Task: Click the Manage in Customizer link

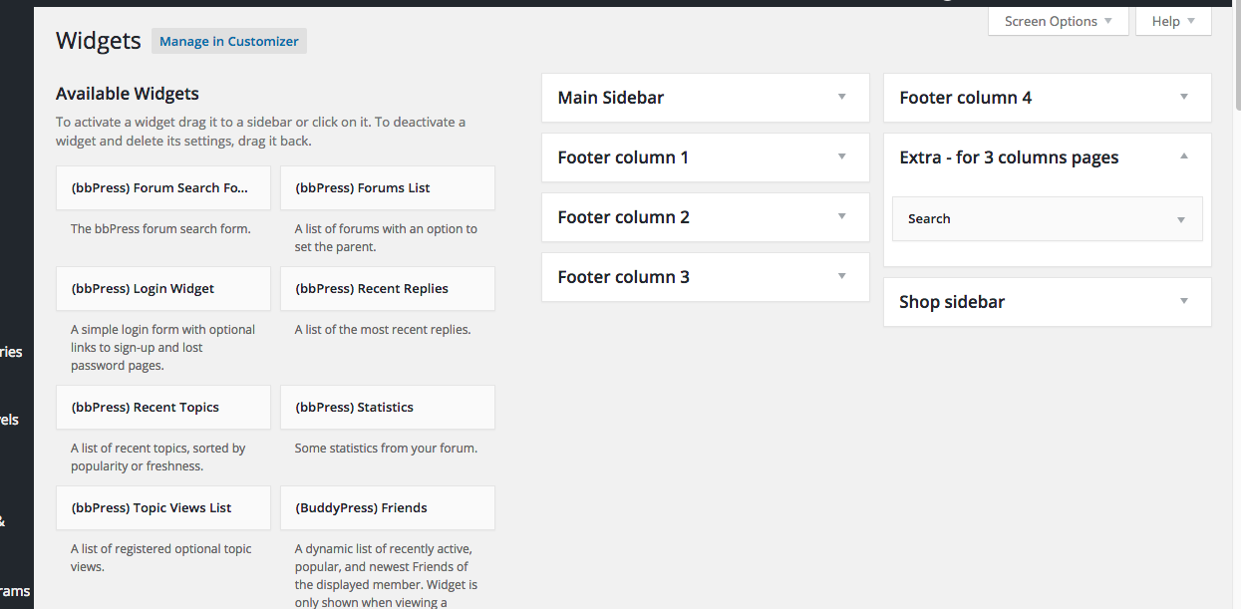Action: pos(229,42)
